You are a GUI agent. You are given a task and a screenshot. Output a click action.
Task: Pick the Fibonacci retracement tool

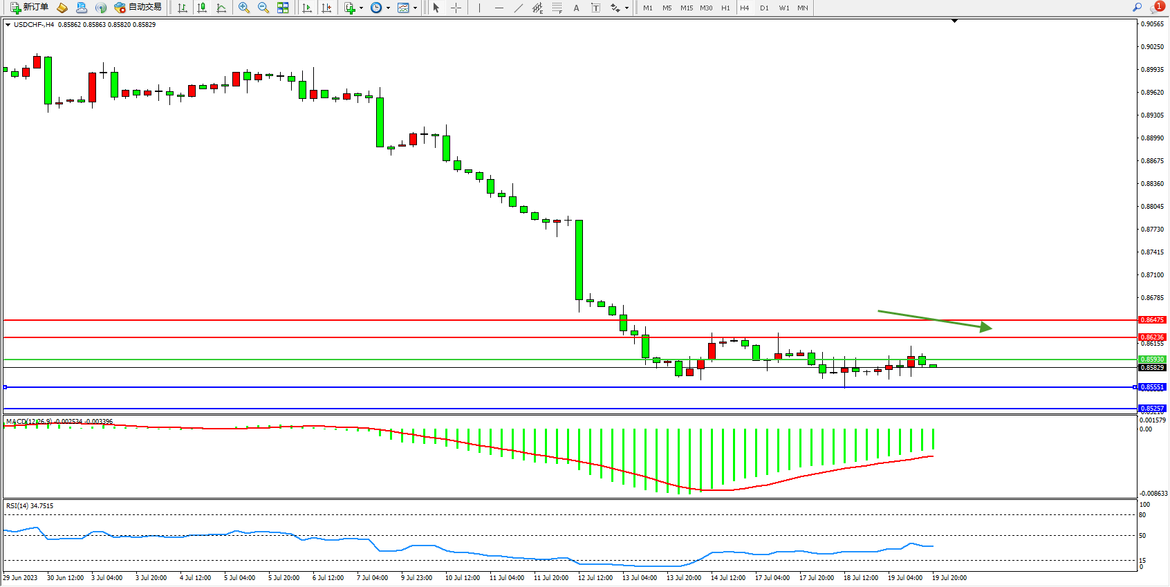[x=557, y=8]
